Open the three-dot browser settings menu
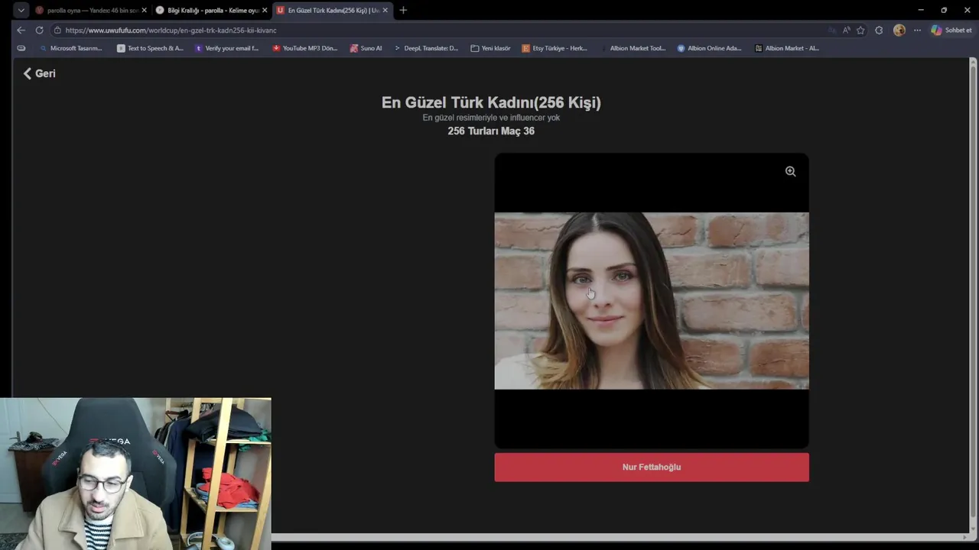This screenshot has width=979, height=550. (917, 30)
